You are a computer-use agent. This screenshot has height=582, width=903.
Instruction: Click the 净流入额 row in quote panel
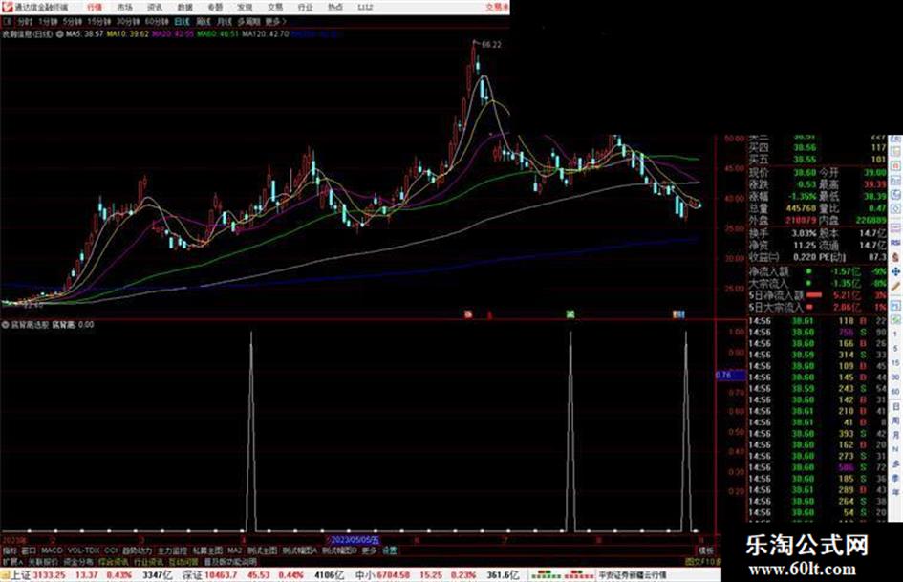pos(817,271)
